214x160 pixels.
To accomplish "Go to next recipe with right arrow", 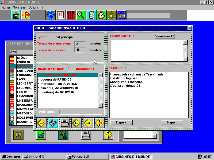I will coord(88,123).
